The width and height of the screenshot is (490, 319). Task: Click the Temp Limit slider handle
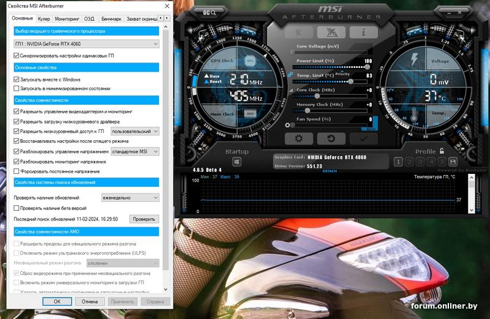pyautogui.click(x=350, y=81)
